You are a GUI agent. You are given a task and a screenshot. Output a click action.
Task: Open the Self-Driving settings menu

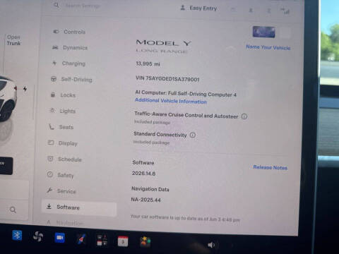click(71, 79)
